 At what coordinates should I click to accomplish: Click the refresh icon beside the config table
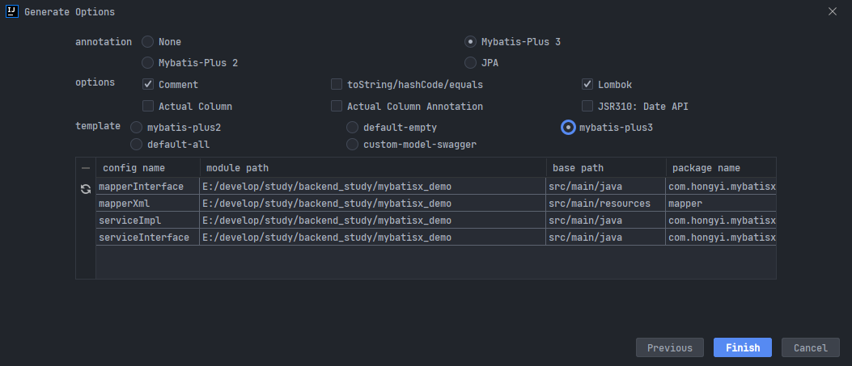click(85, 189)
